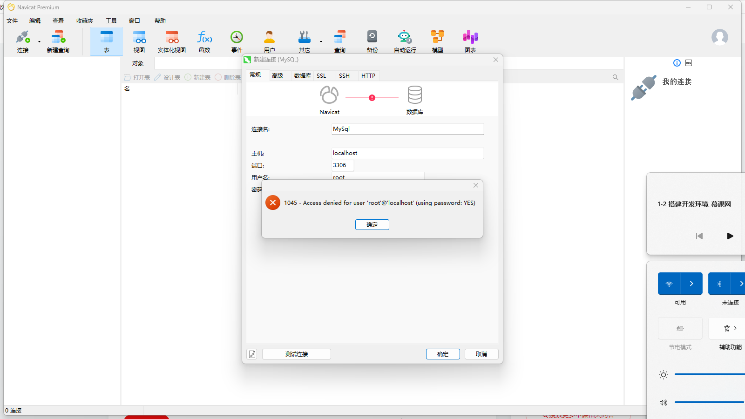The image size is (745, 419).
Task: Click the previous track media button
Action: coord(699,236)
